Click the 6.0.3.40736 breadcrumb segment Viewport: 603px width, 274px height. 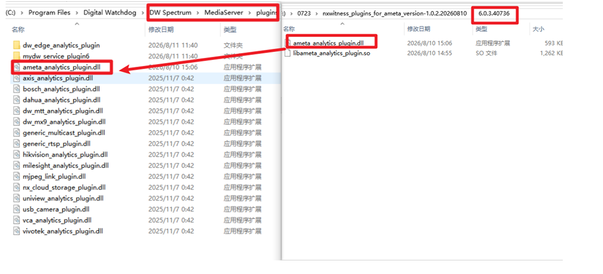pos(494,14)
